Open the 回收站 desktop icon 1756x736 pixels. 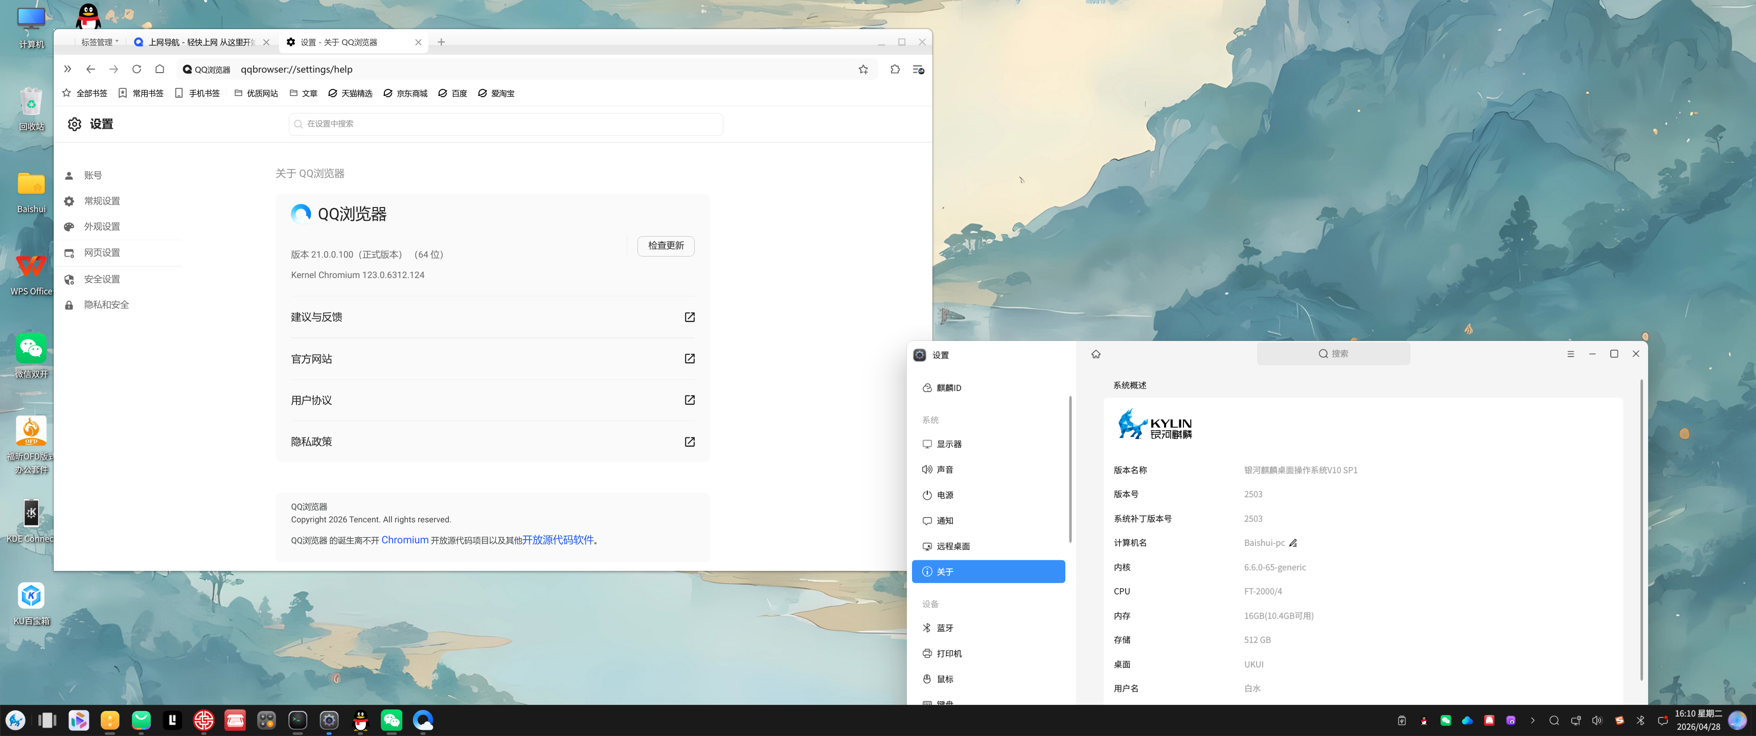(x=31, y=110)
